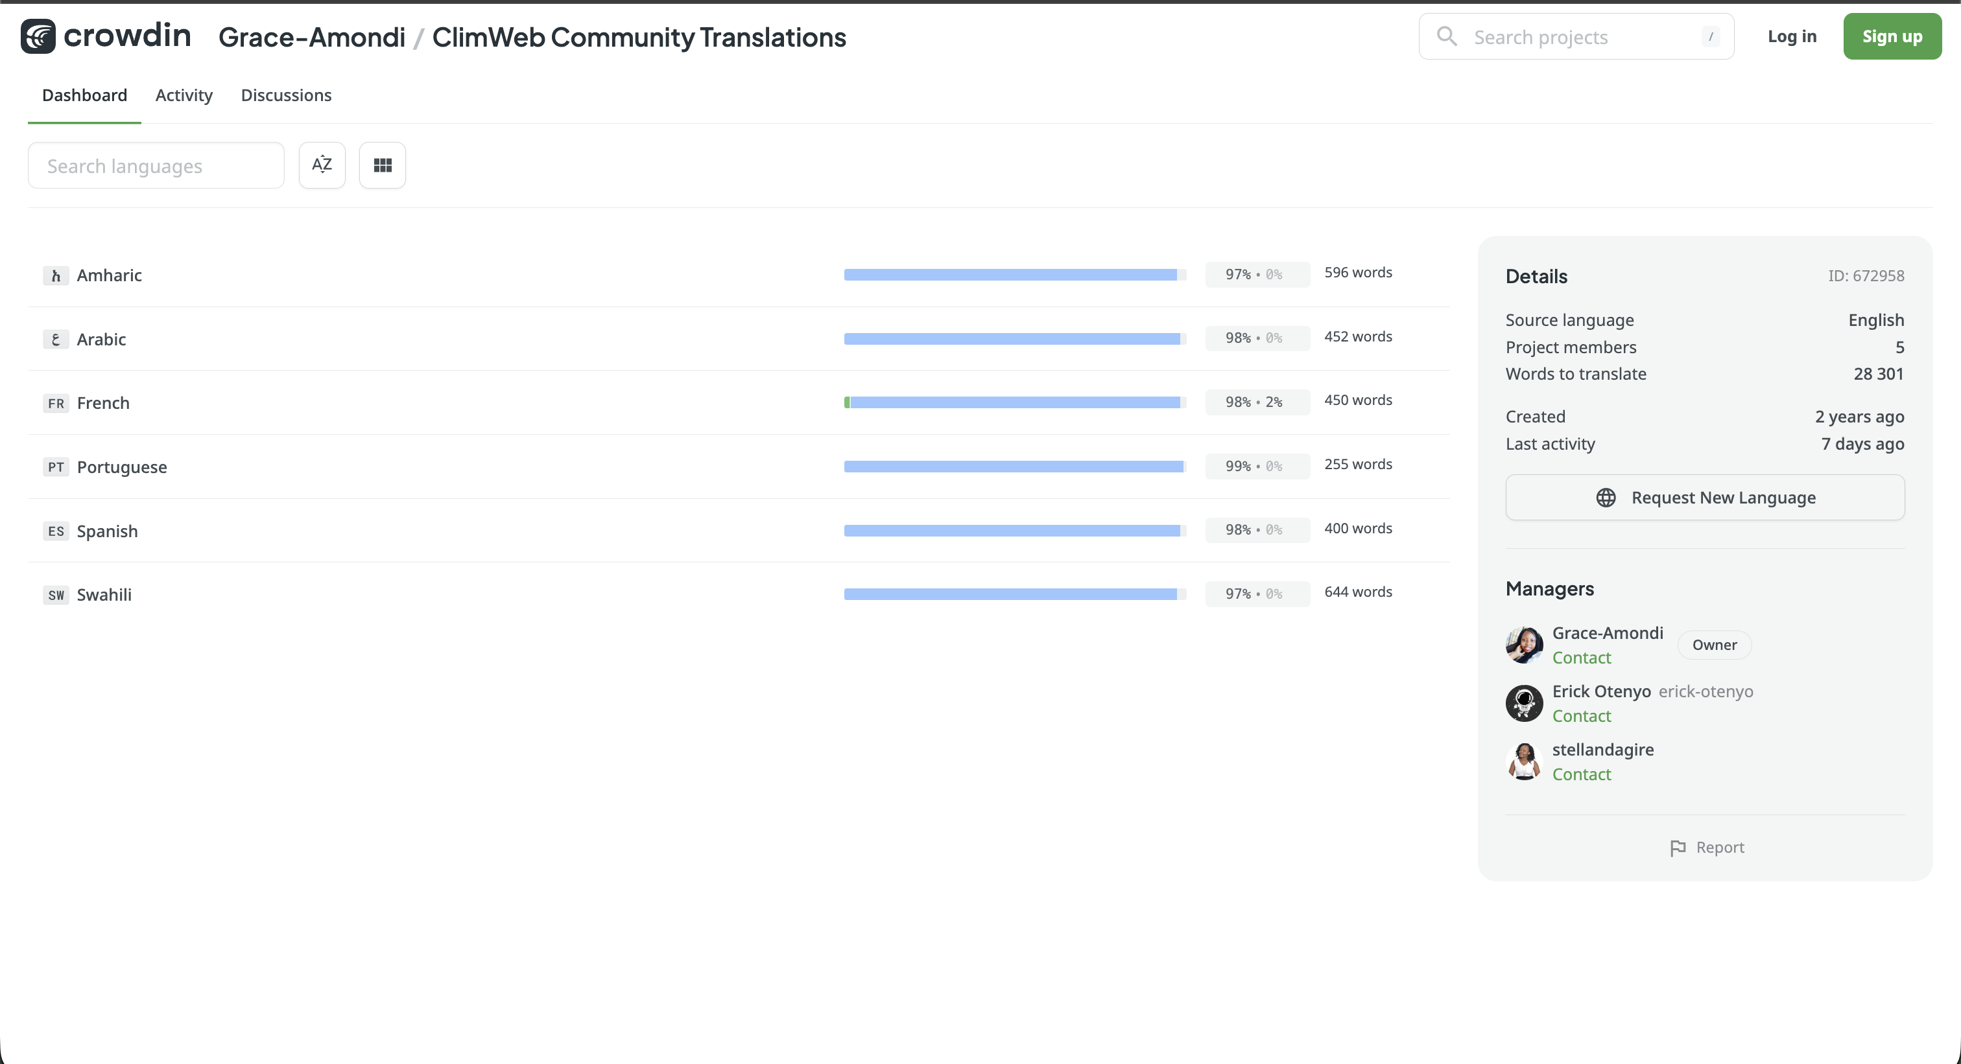This screenshot has height=1064, width=1961.
Task: Open Grace-Amondi's avatar
Action: point(1524,645)
